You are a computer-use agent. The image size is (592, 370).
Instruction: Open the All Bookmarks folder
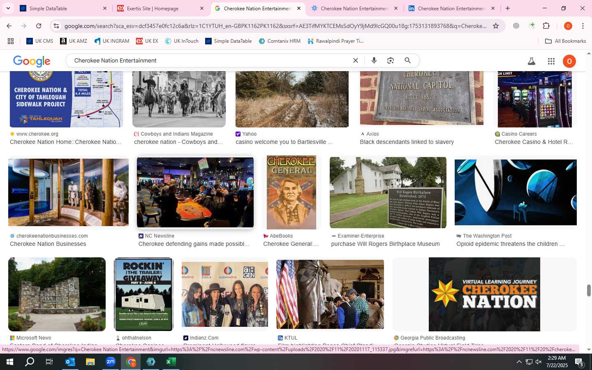(565, 41)
